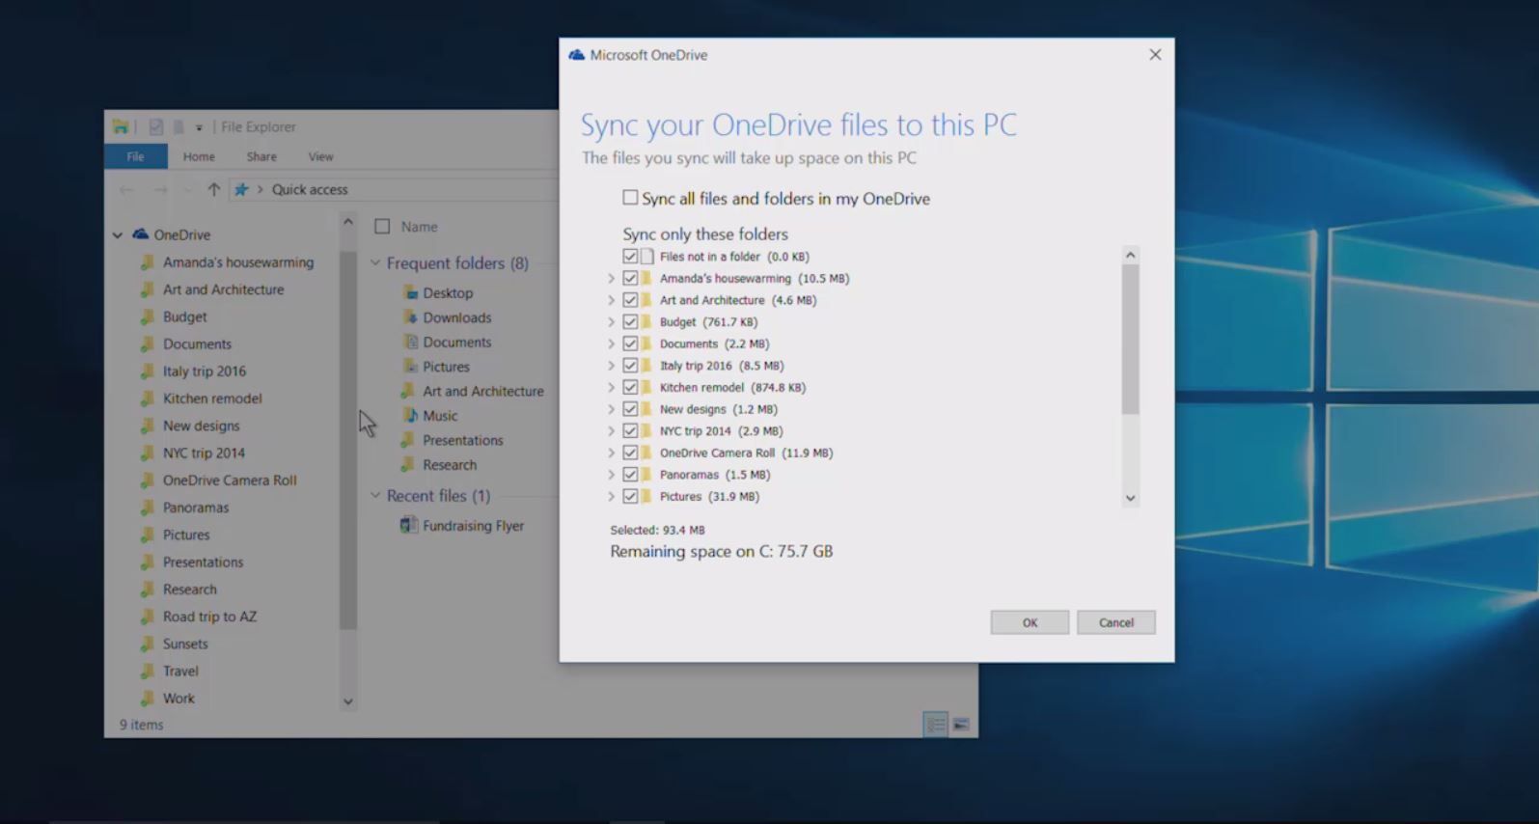
Task: Open the Home ribbon tab
Action: coord(199,156)
